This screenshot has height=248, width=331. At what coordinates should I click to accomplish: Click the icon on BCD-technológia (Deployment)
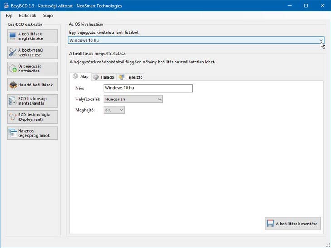tap(13, 117)
